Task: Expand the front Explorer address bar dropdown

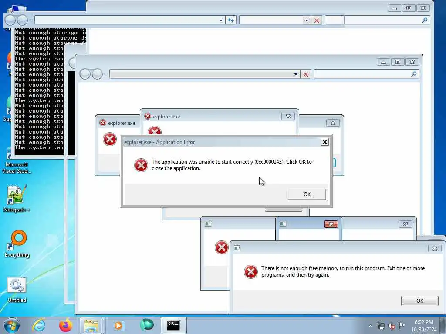Action: tap(296, 74)
